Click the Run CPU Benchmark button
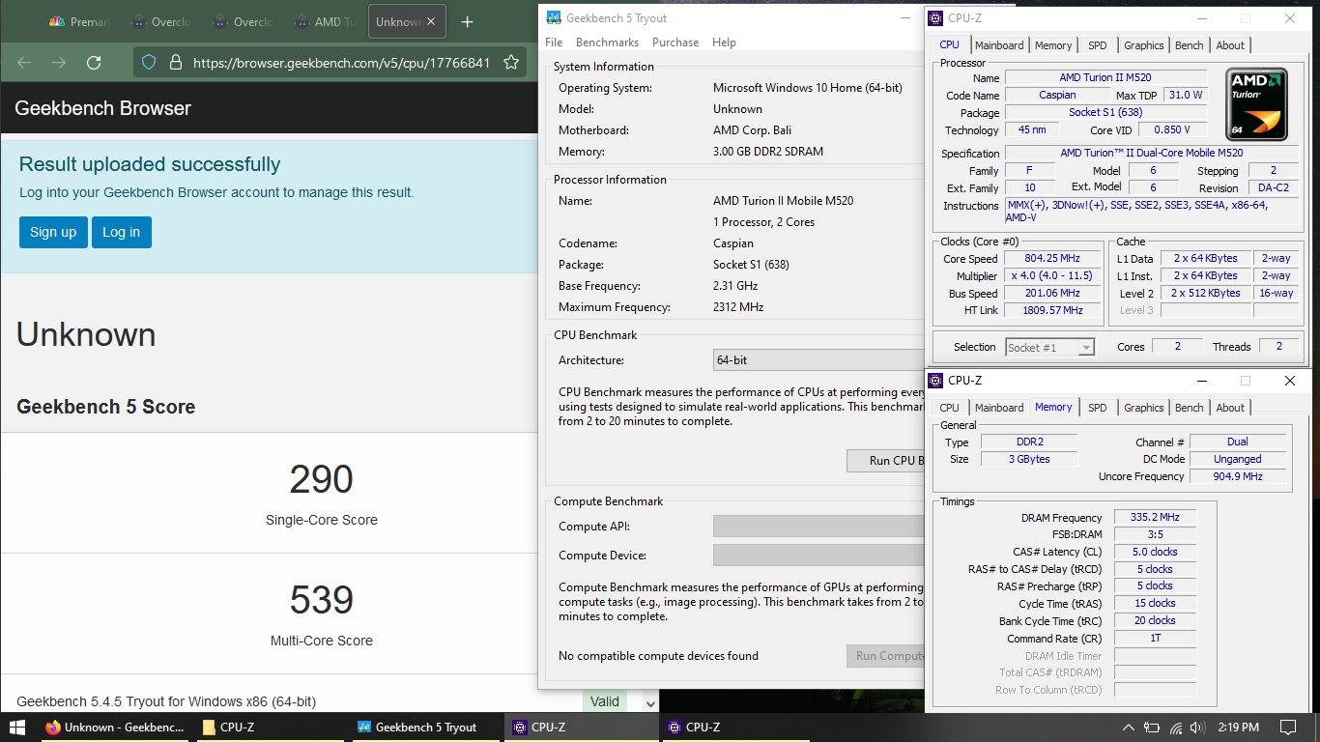Viewport: 1320px width, 742px height. (885, 461)
